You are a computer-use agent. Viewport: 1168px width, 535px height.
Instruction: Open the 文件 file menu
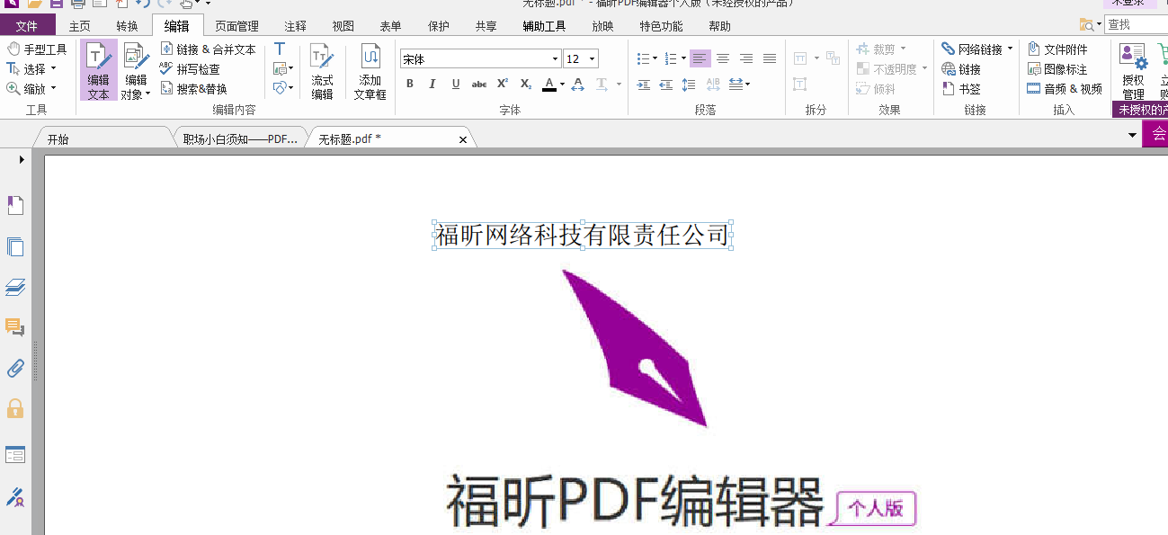[x=27, y=26]
